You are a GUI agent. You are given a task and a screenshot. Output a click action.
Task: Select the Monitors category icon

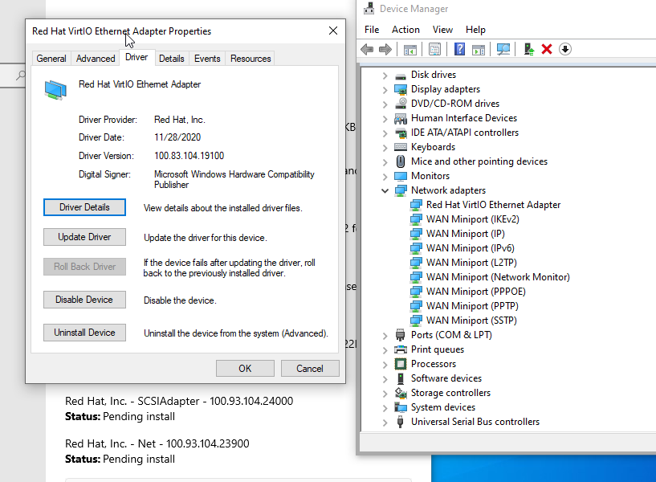pos(401,176)
